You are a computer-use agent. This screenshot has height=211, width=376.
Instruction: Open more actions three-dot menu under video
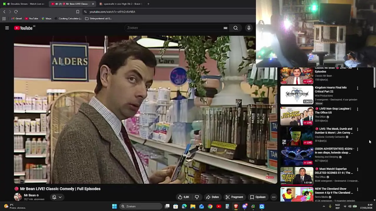click(274, 197)
